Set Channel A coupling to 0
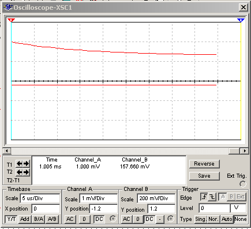This screenshot has width=251, height=229. point(84,219)
